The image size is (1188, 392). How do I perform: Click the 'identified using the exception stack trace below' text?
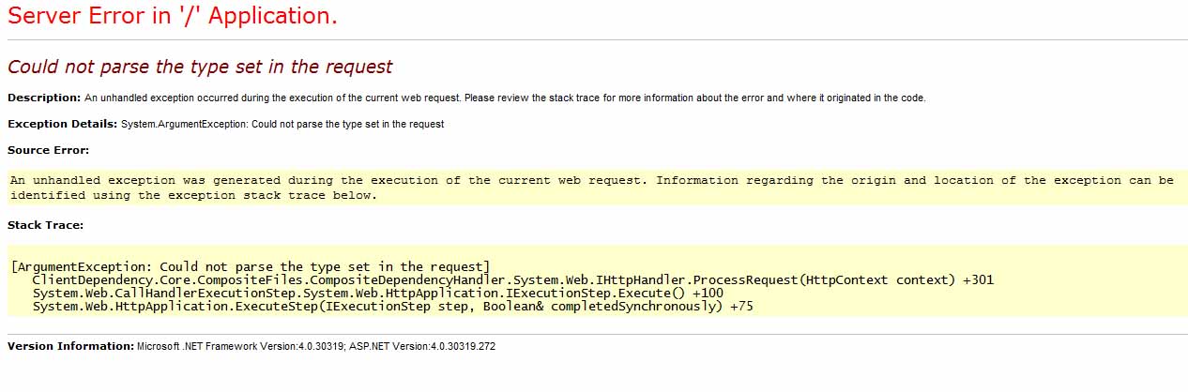click(x=193, y=195)
